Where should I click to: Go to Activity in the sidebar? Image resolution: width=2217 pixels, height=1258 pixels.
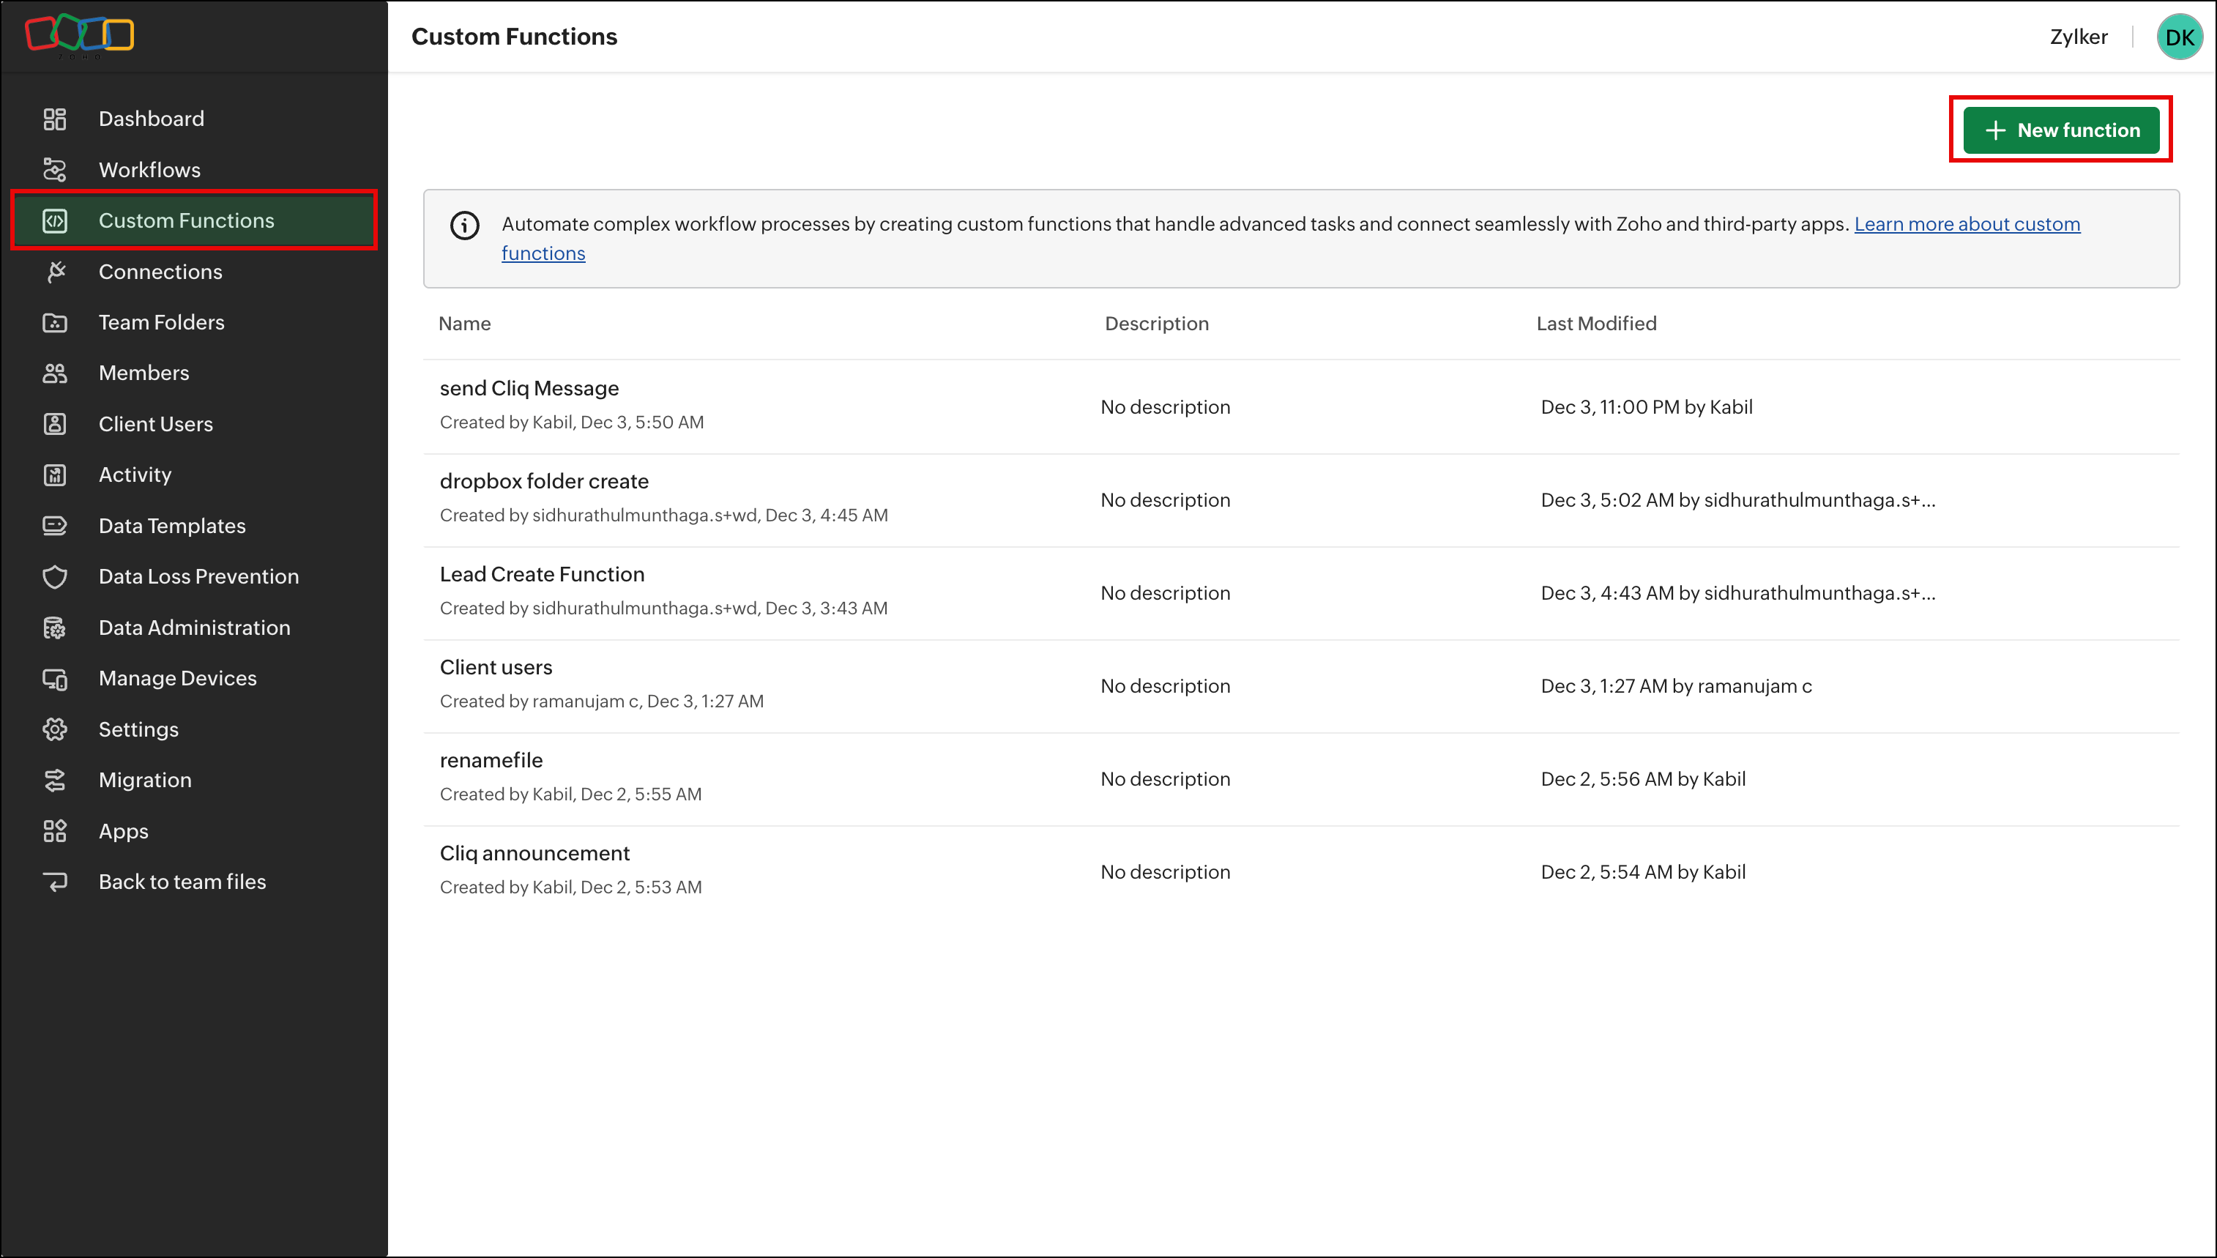(135, 474)
